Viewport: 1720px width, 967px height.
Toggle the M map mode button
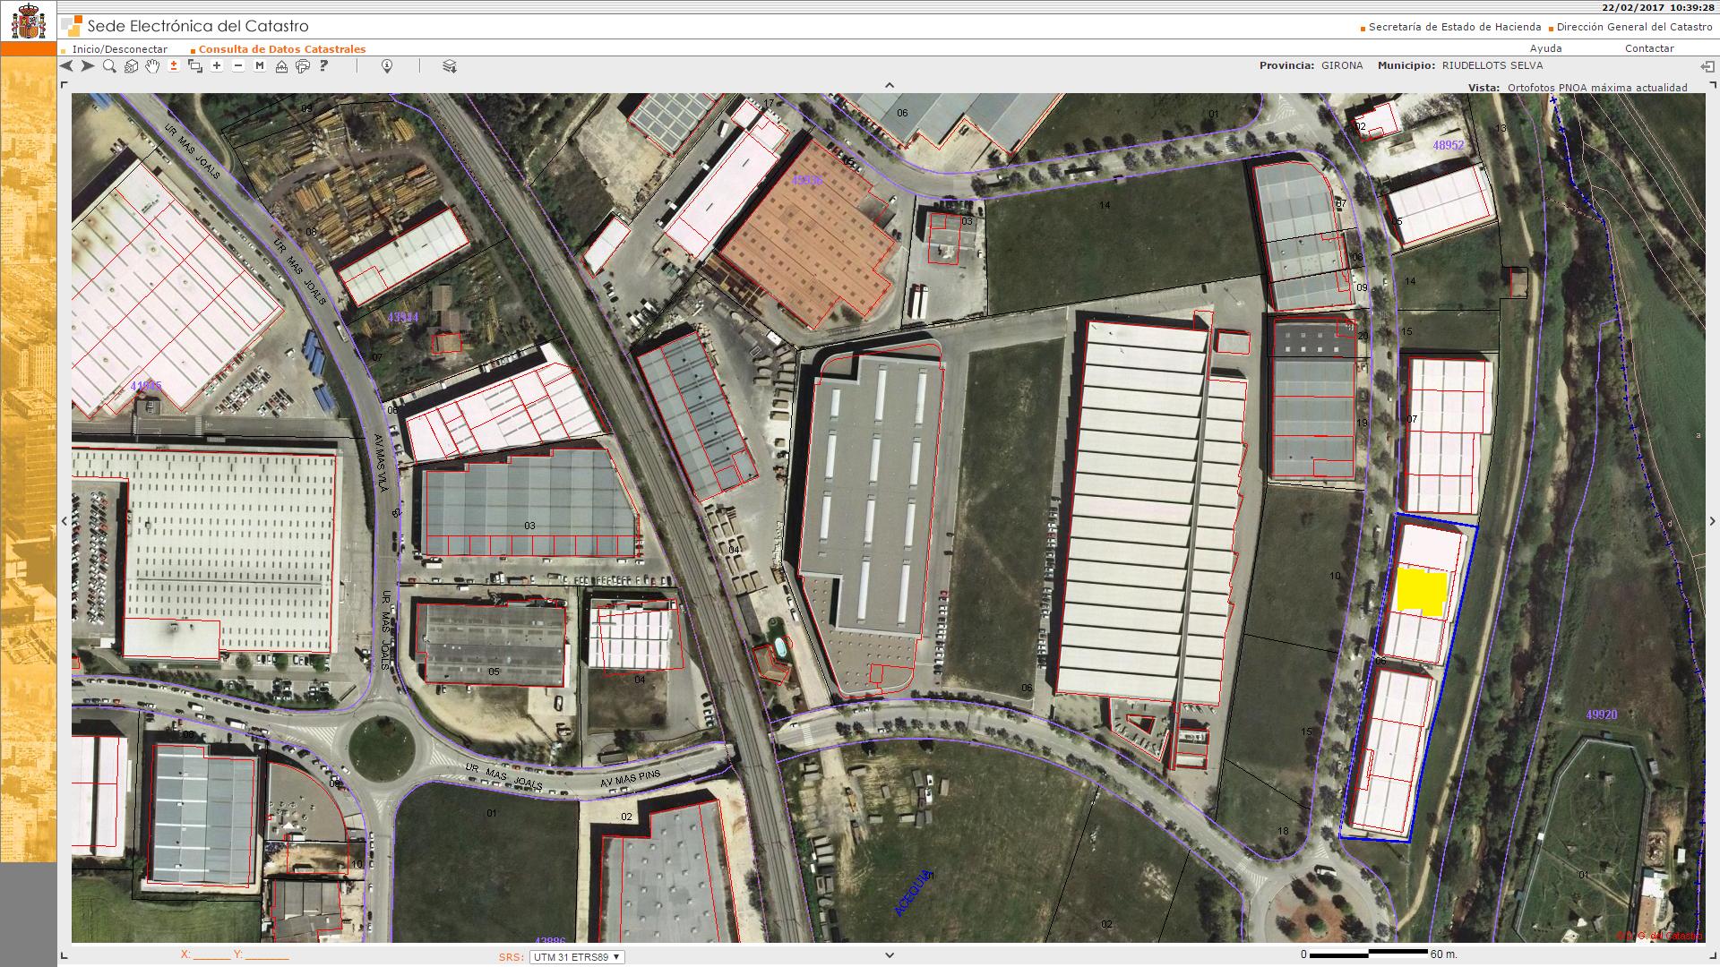[260, 66]
